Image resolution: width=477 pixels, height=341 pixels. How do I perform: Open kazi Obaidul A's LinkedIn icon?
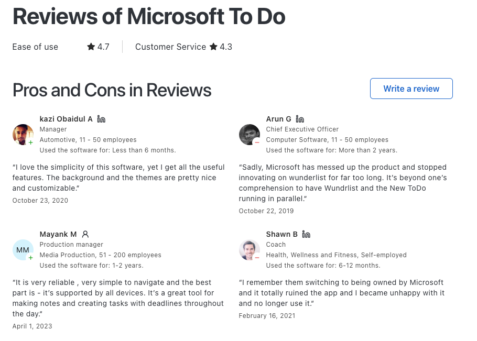click(101, 119)
